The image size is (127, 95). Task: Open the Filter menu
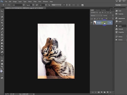coord(35,2)
